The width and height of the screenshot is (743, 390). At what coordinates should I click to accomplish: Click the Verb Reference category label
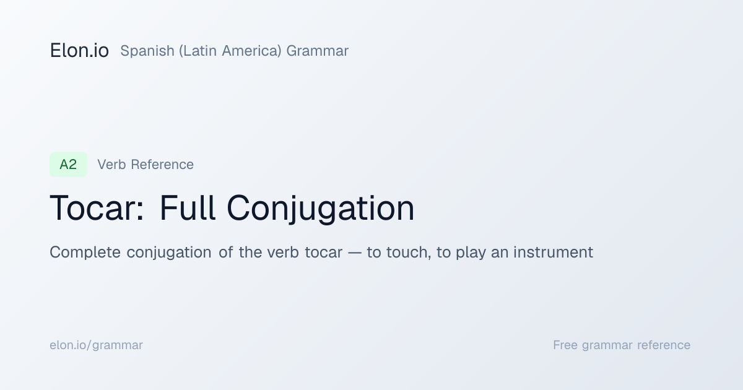pyautogui.click(x=146, y=165)
